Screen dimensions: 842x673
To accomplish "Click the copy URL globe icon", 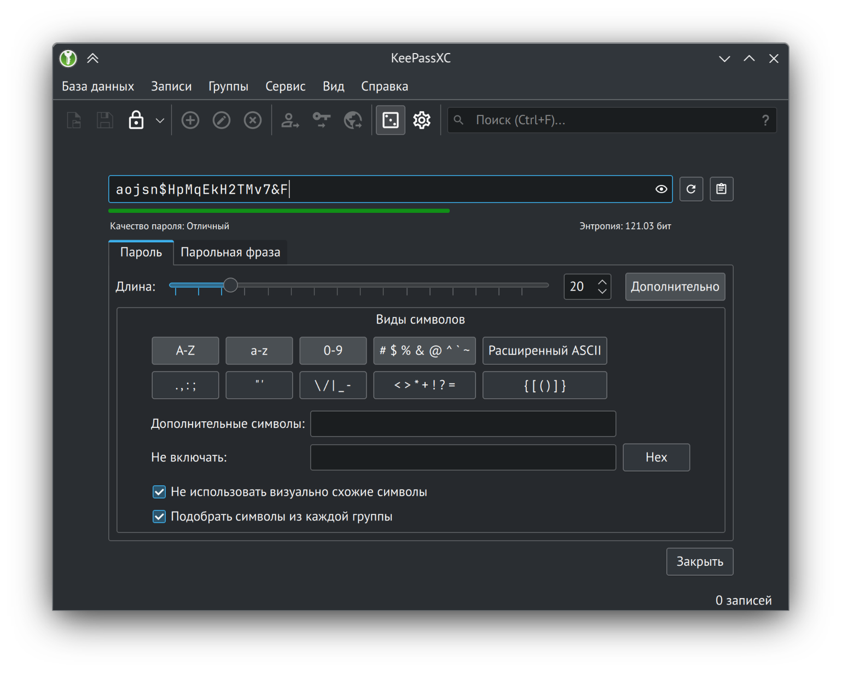I will tap(353, 120).
